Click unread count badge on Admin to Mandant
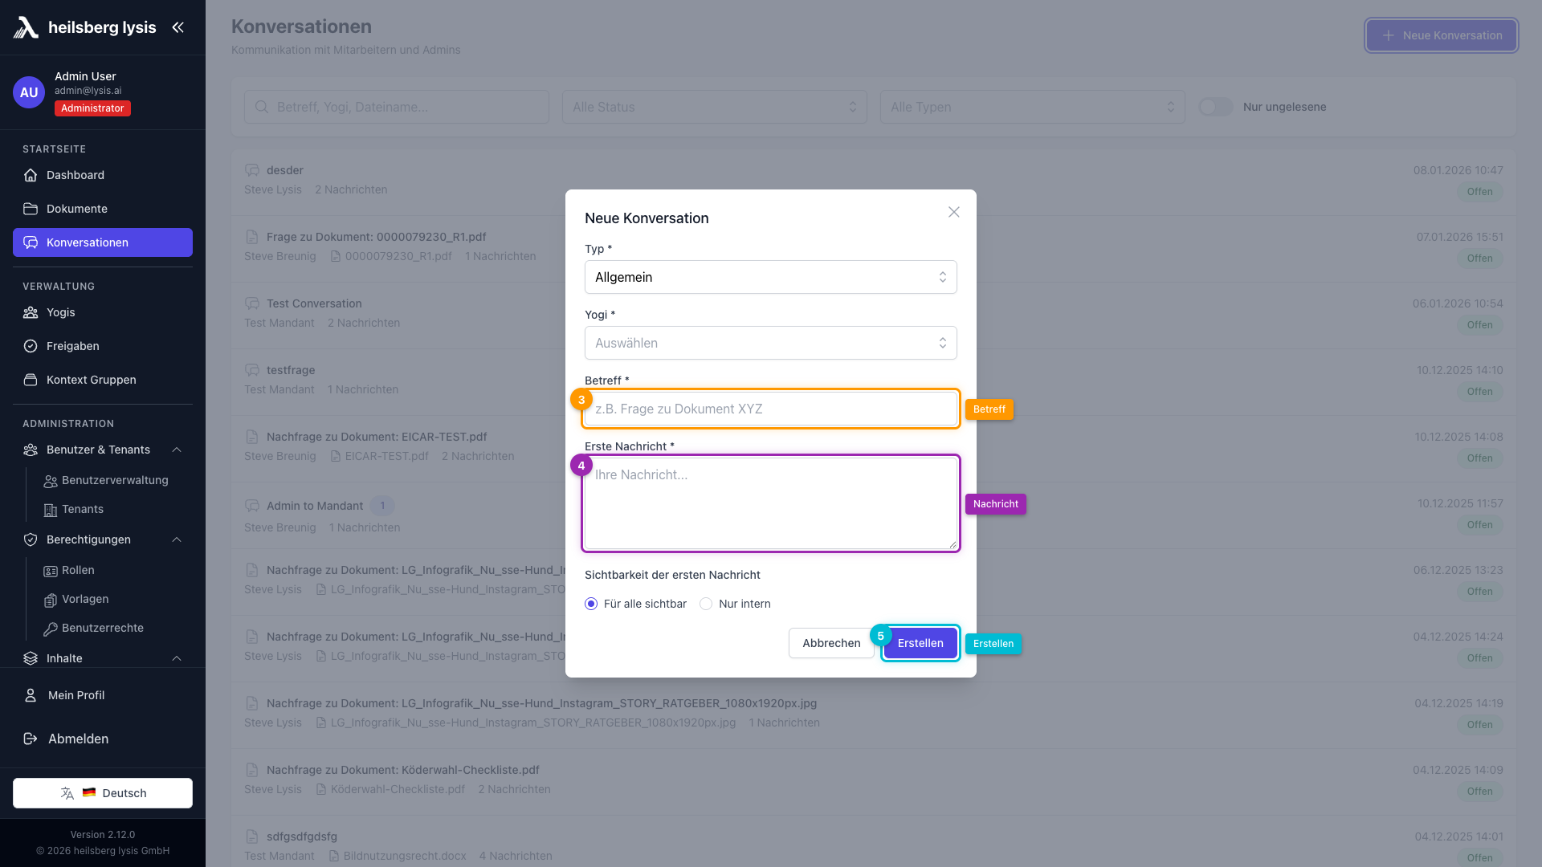The width and height of the screenshot is (1542, 867). point(382,506)
